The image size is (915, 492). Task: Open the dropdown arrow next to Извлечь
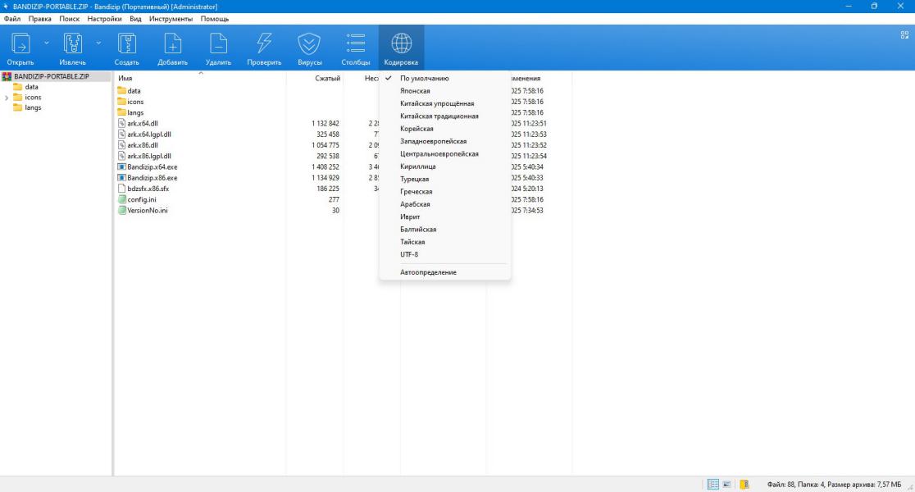pyautogui.click(x=98, y=43)
